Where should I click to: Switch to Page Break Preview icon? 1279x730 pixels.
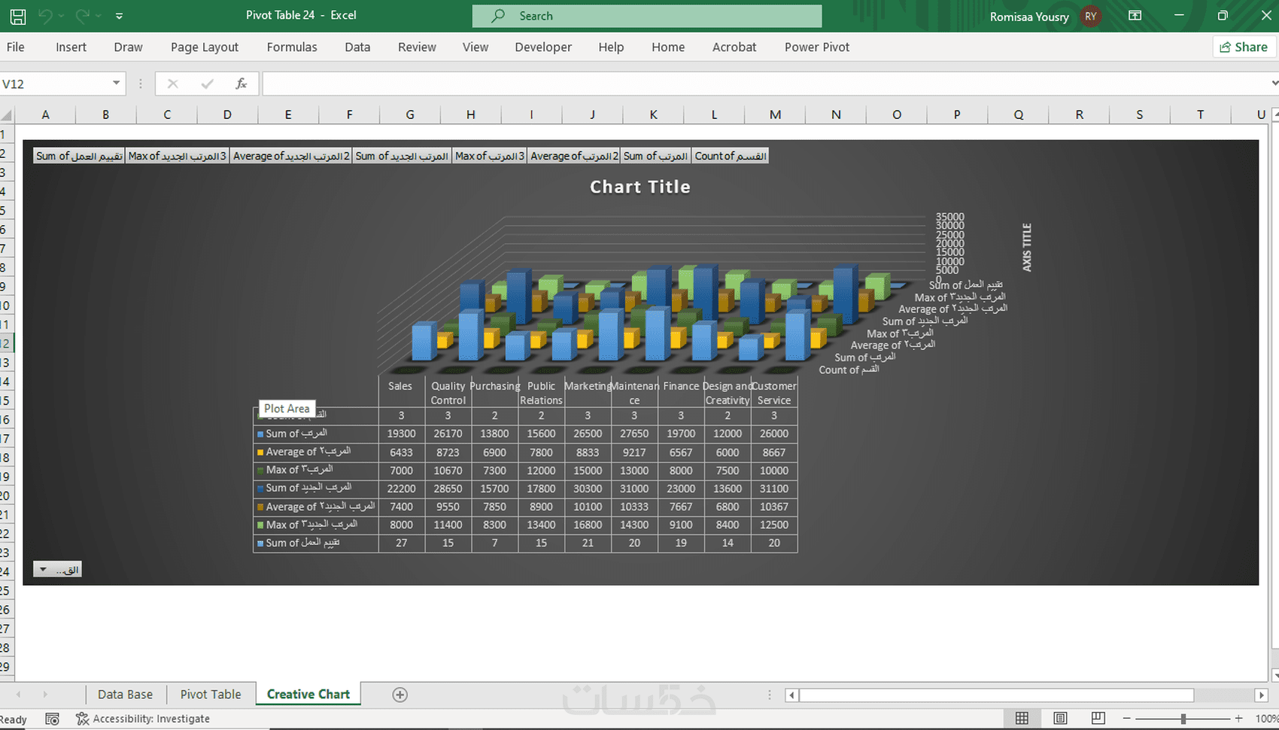pos(1098,718)
